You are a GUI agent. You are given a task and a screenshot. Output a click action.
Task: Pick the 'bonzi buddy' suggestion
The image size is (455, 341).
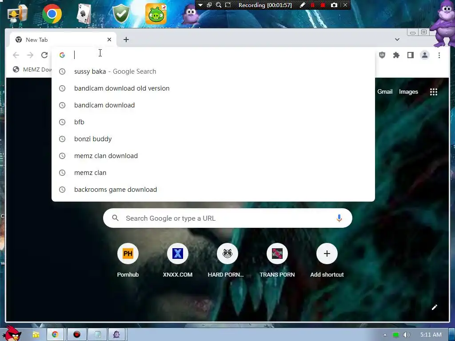213,139
